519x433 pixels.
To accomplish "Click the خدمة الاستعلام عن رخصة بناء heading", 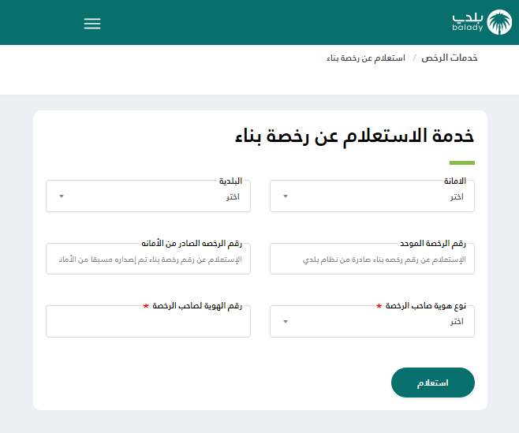I will pyautogui.click(x=354, y=135).
